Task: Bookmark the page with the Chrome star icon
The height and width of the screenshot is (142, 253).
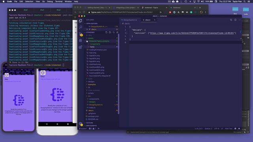Action: 160,12
